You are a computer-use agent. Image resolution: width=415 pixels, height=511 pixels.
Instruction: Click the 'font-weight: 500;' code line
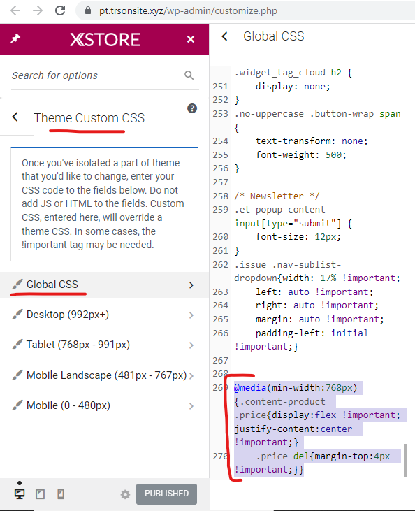[300, 154]
